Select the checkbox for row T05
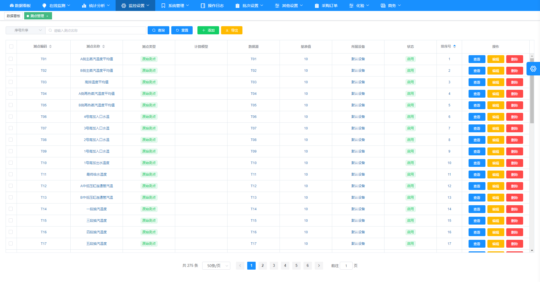The width and height of the screenshot is (540, 282). pyautogui.click(x=11, y=105)
